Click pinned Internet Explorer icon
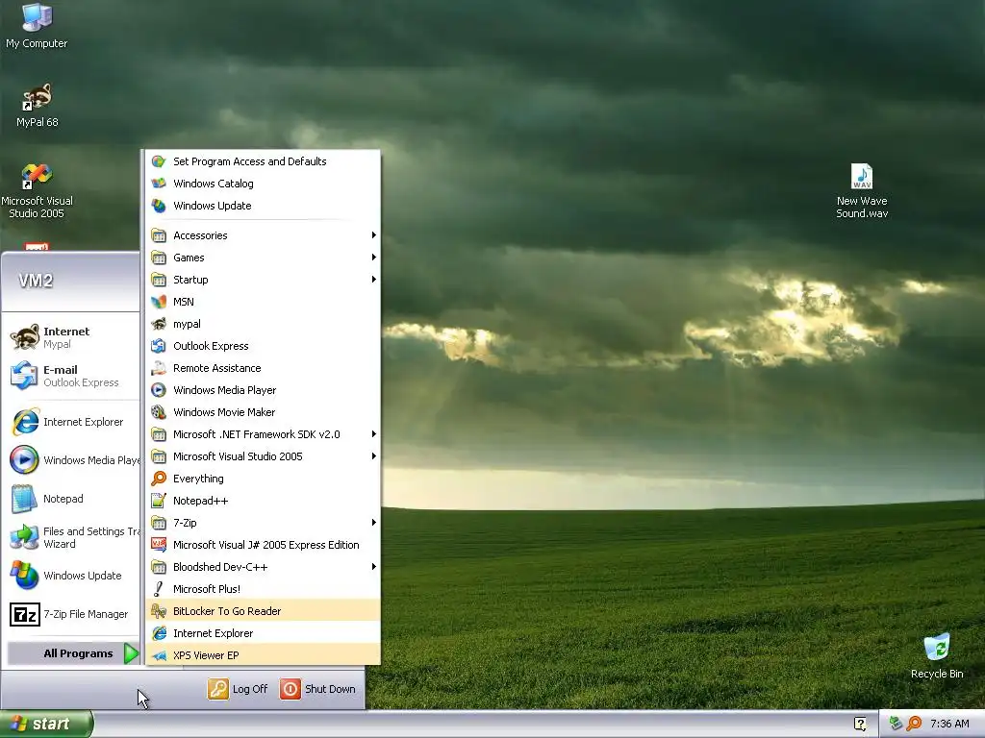Viewport: 985px width, 738px height. pyautogui.click(x=24, y=422)
